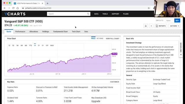Image resolution: width=185 pixels, height=104 pixels.
Task: Open the DATA menu
Action: pyautogui.click(x=96, y=14)
